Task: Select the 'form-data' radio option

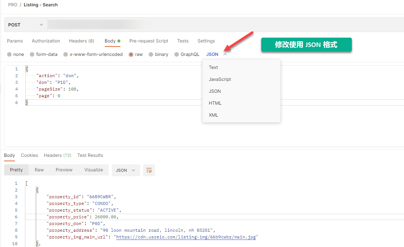Action: [32, 54]
